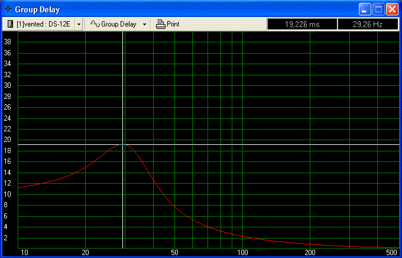402x258 pixels.
Task: Click the 19,226 ms readout field
Action: (302, 24)
